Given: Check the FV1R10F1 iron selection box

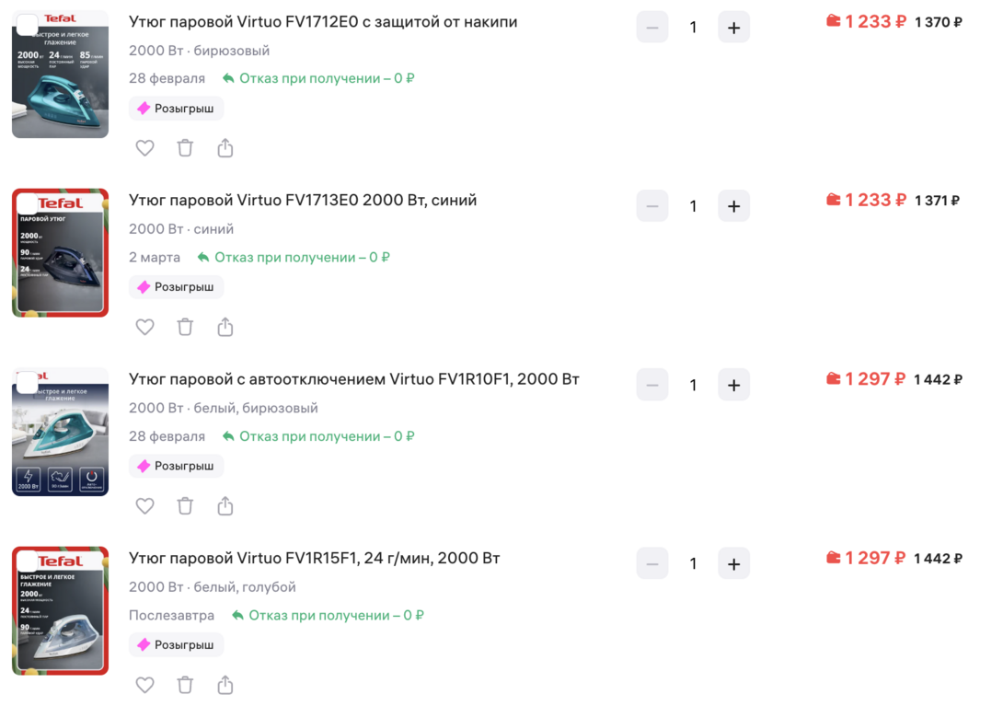Looking at the screenshot, I should tap(28, 382).
